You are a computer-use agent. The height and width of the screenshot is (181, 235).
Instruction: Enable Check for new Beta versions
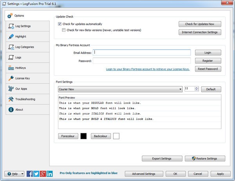point(64,30)
